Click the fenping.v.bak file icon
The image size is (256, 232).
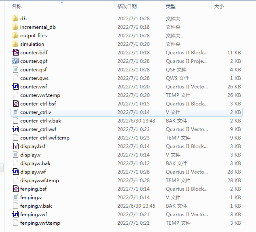coord(15,206)
